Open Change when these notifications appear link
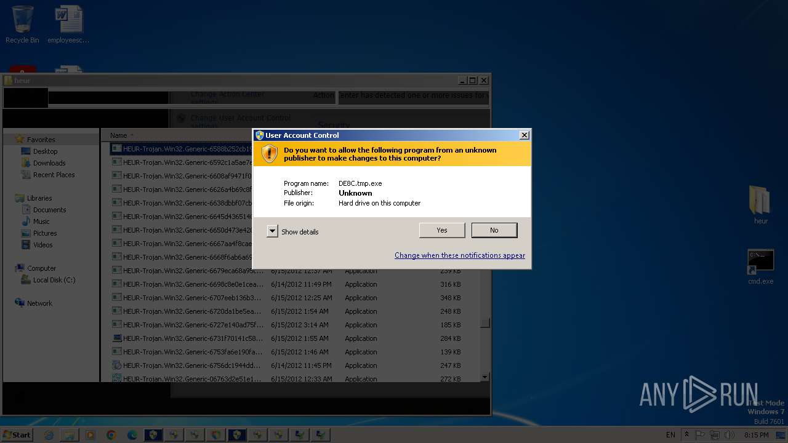Image resolution: width=788 pixels, height=443 pixels. click(x=460, y=255)
